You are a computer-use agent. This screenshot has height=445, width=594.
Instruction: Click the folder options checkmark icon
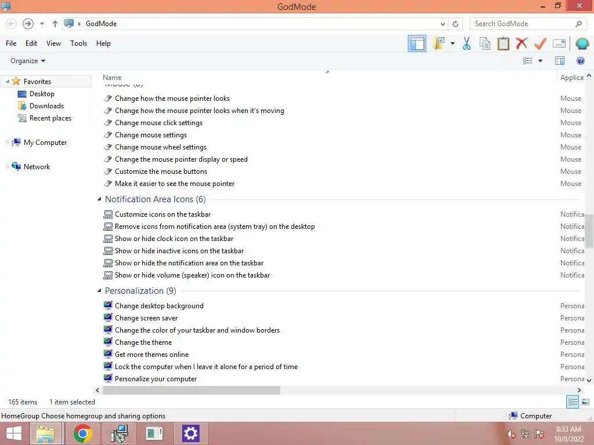tap(439, 43)
